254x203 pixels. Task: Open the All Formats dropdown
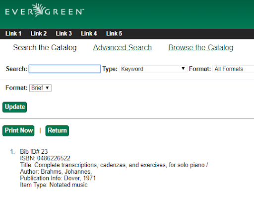233,69
